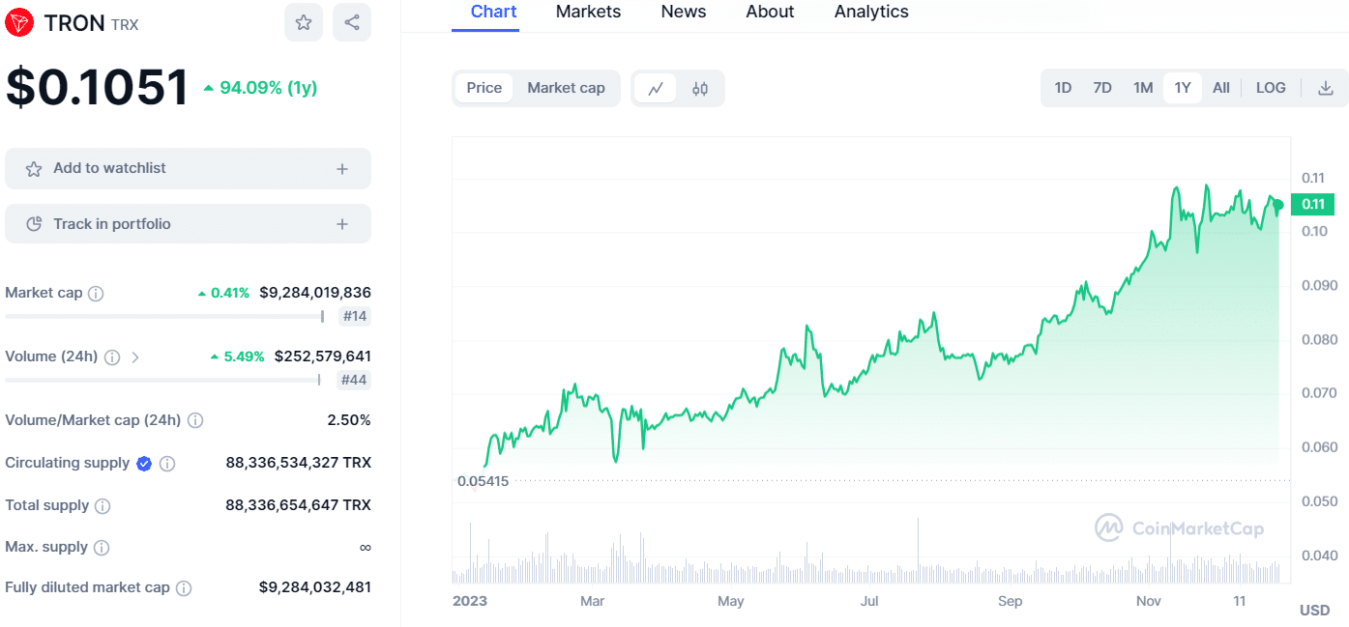Click the 94.09% (1y) change text

[268, 88]
